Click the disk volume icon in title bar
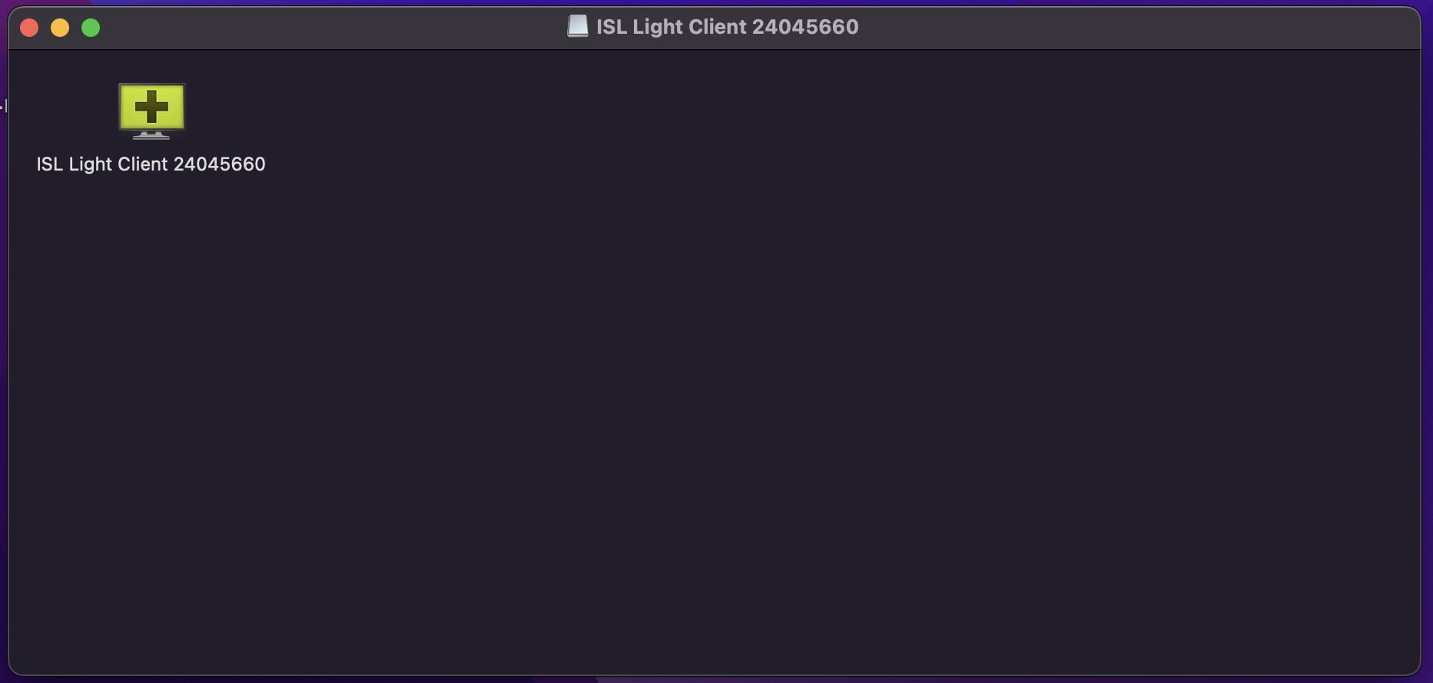The height and width of the screenshot is (683, 1433). 578,26
